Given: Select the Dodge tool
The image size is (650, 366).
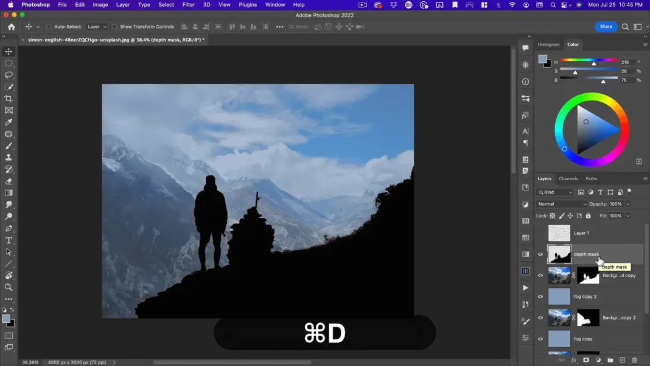Looking at the screenshot, I should (9, 217).
